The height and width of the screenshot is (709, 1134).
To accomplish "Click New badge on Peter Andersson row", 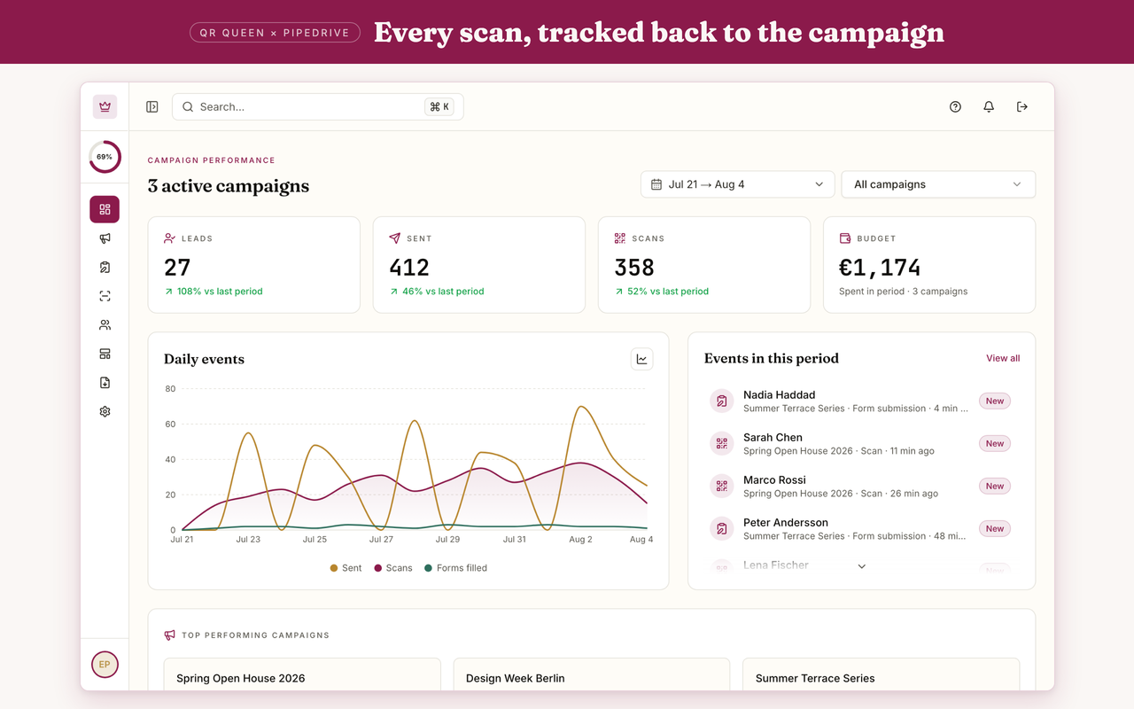I will pyautogui.click(x=995, y=529).
